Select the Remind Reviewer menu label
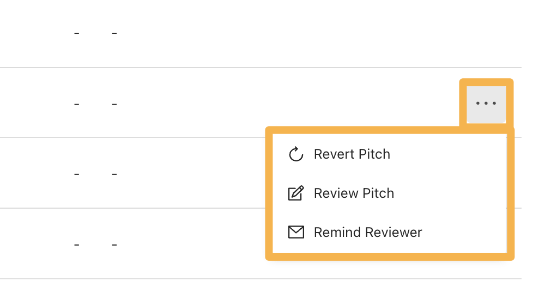Viewport: 533px width, 288px height. [368, 233]
